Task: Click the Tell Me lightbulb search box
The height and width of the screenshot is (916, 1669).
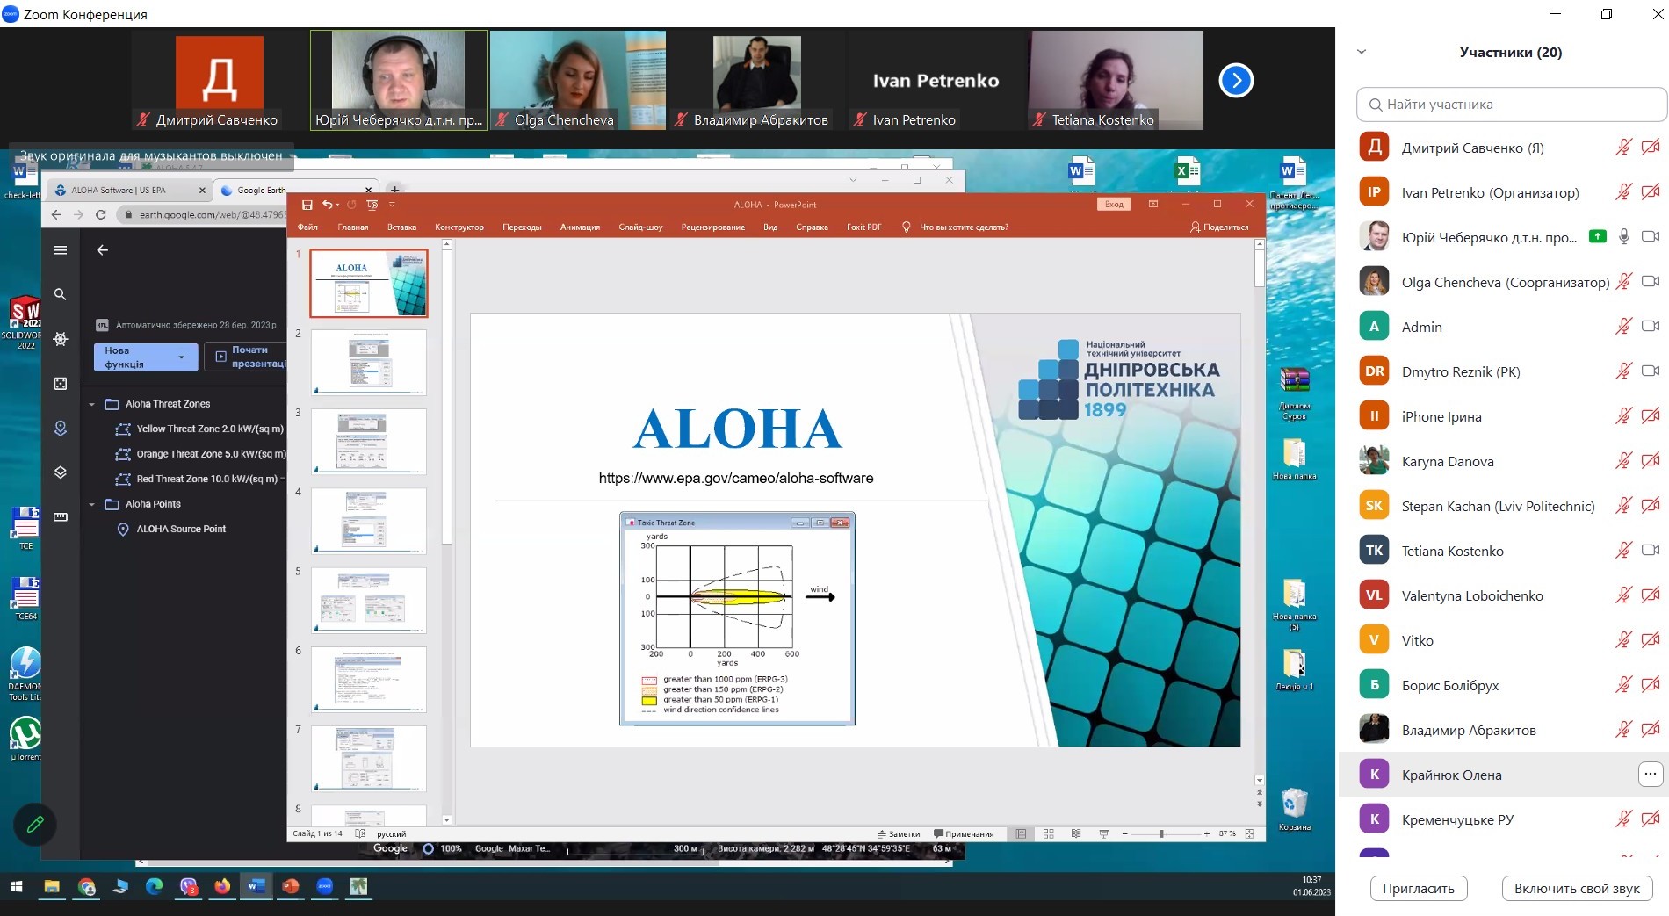Action: (955, 227)
